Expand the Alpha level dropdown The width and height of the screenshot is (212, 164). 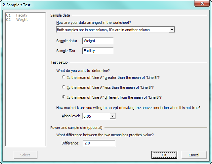pyautogui.click(x=112, y=116)
